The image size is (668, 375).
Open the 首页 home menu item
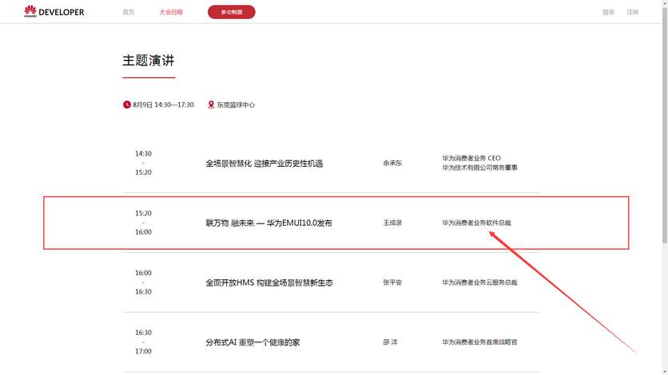point(129,12)
